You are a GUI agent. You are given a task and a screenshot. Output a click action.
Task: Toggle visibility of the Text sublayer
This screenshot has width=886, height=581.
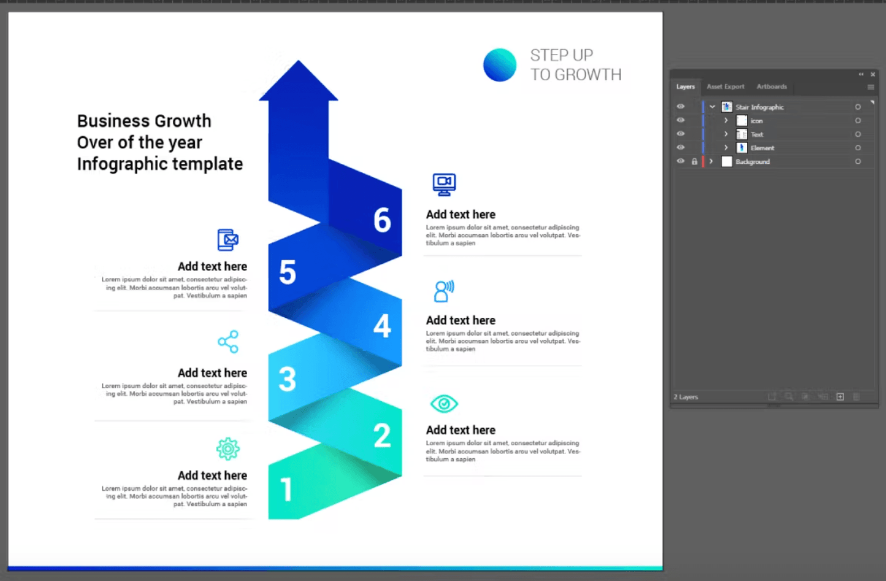[681, 134]
